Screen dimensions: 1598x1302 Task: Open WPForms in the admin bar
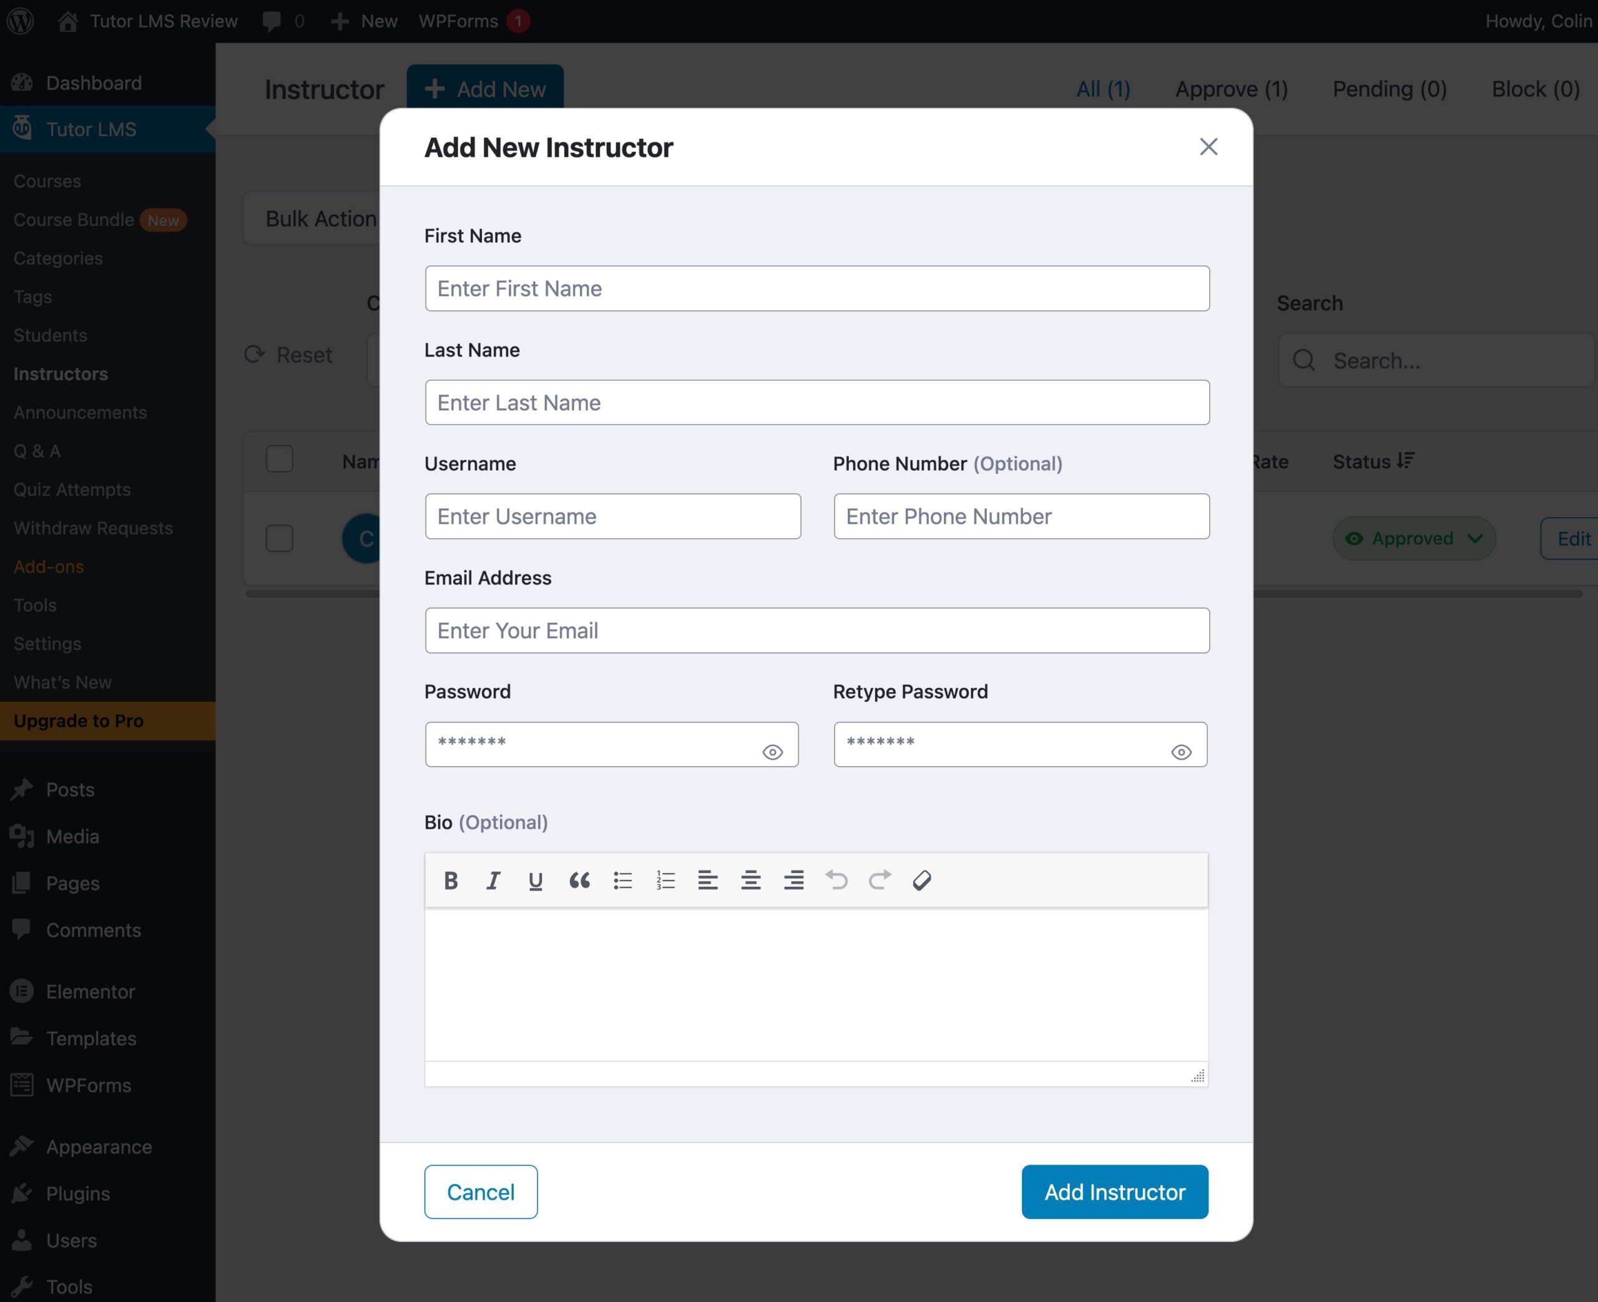pos(474,21)
